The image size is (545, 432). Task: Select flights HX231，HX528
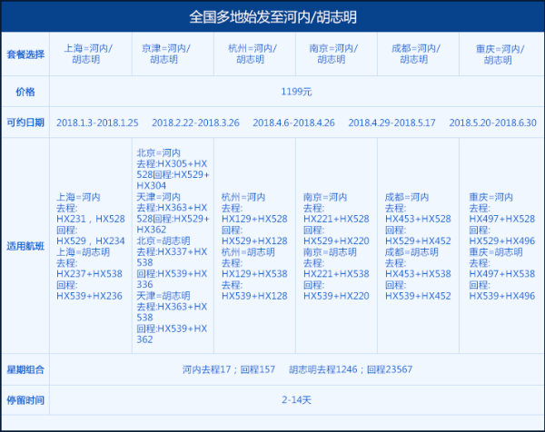click(90, 219)
